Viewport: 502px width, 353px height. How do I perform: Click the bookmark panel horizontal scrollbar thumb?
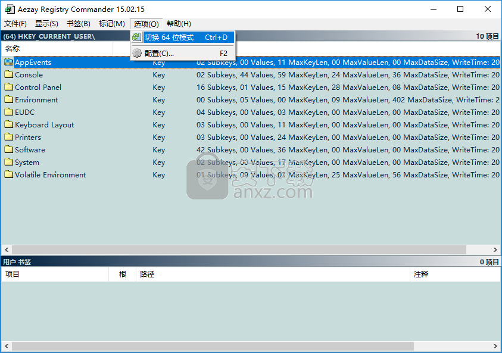click(x=213, y=346)
